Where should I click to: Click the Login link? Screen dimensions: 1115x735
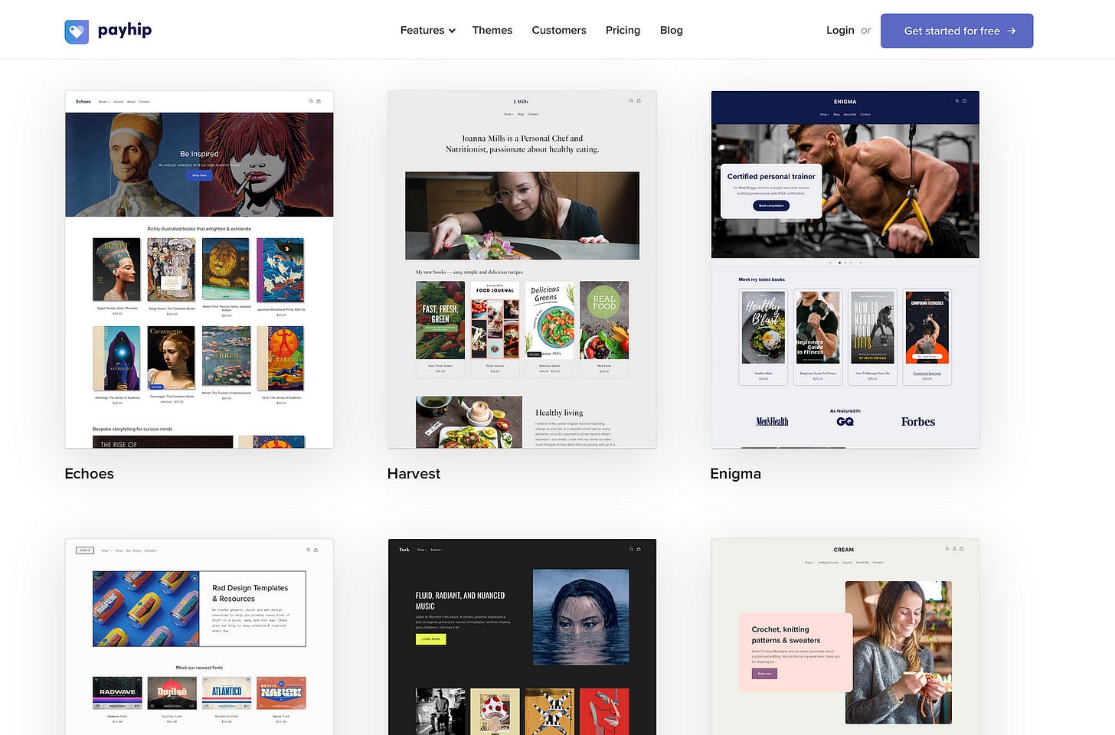click(x=840, y=31)
